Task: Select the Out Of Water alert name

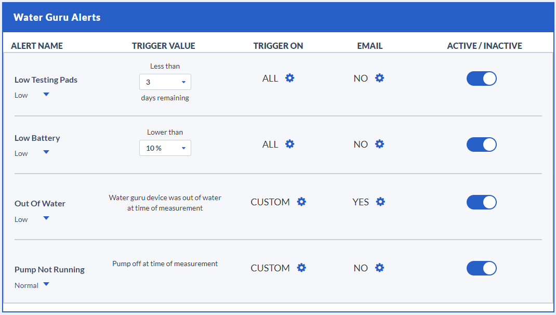Action: (39, 204)
